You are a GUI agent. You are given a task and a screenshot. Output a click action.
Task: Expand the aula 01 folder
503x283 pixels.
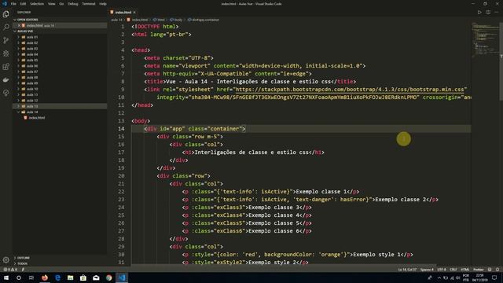tap(32, 37)
